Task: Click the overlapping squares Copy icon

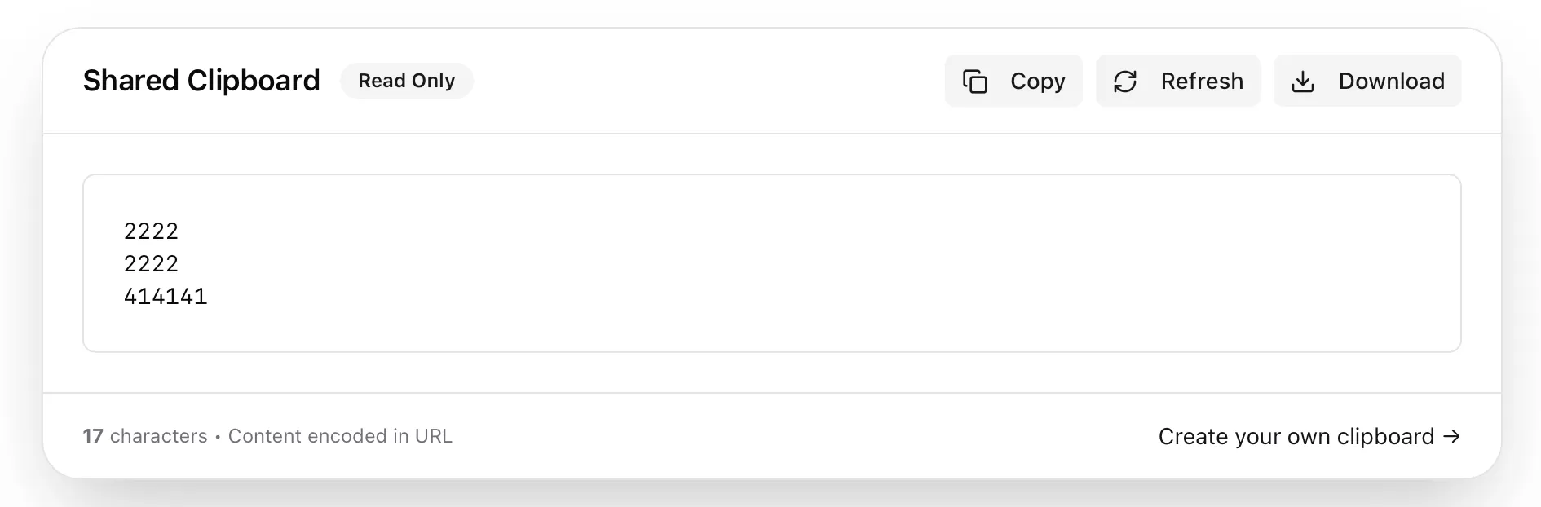Action: pos(975,82)
